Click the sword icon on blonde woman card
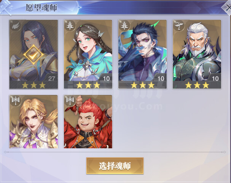 click(x=16, y=101)
